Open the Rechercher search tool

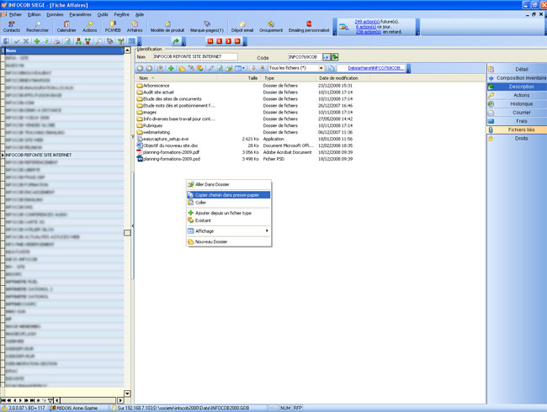[37, 27]
